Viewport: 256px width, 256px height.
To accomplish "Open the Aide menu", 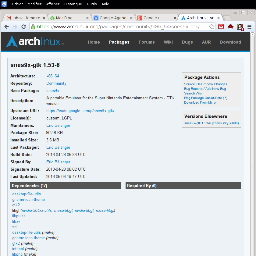I will click(105, 4).
